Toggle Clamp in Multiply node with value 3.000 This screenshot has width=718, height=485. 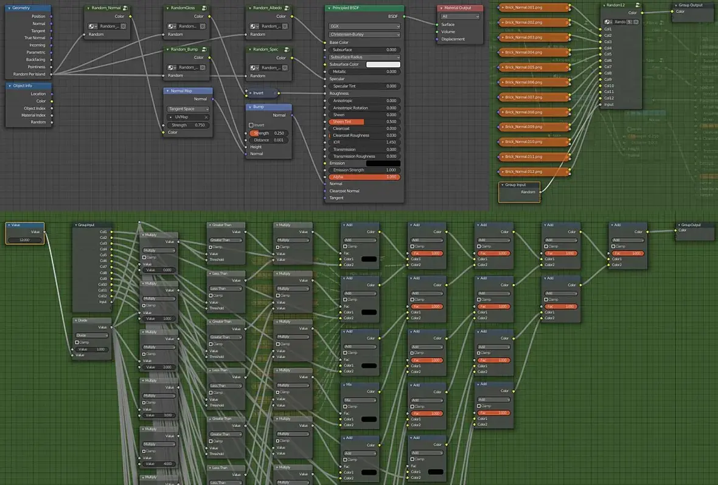pyautogui.click(x=144, y=402)
